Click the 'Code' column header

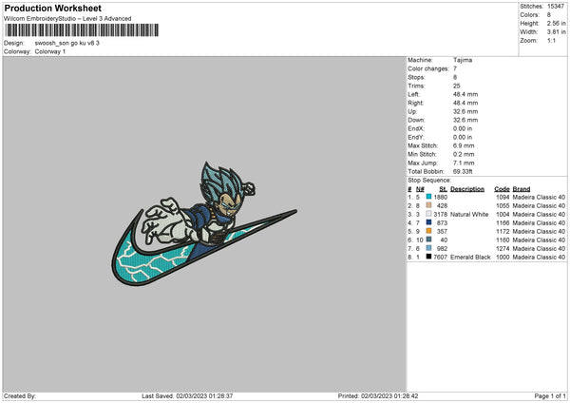pyautogui.click(x=502, y=189)
